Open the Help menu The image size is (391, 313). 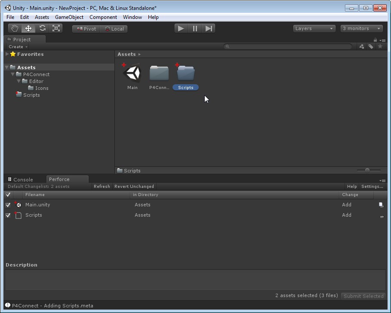click(153, 17)
